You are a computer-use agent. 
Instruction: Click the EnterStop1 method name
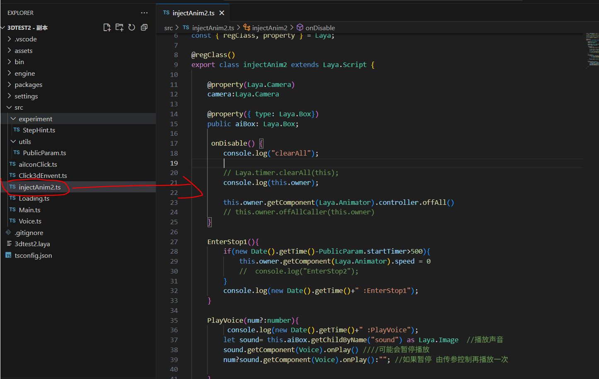click(227, 242)
